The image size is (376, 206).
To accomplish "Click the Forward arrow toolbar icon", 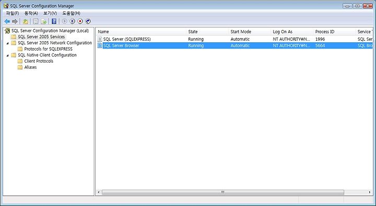I will pyautogui.click(x=15, y=21).
